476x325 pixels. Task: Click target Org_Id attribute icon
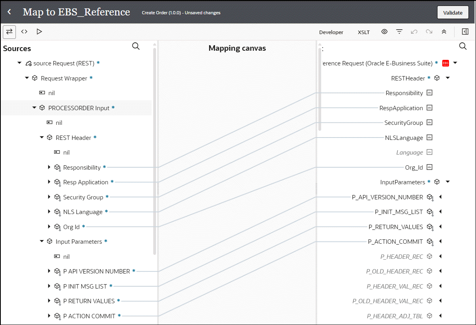[x=430, y=167]
